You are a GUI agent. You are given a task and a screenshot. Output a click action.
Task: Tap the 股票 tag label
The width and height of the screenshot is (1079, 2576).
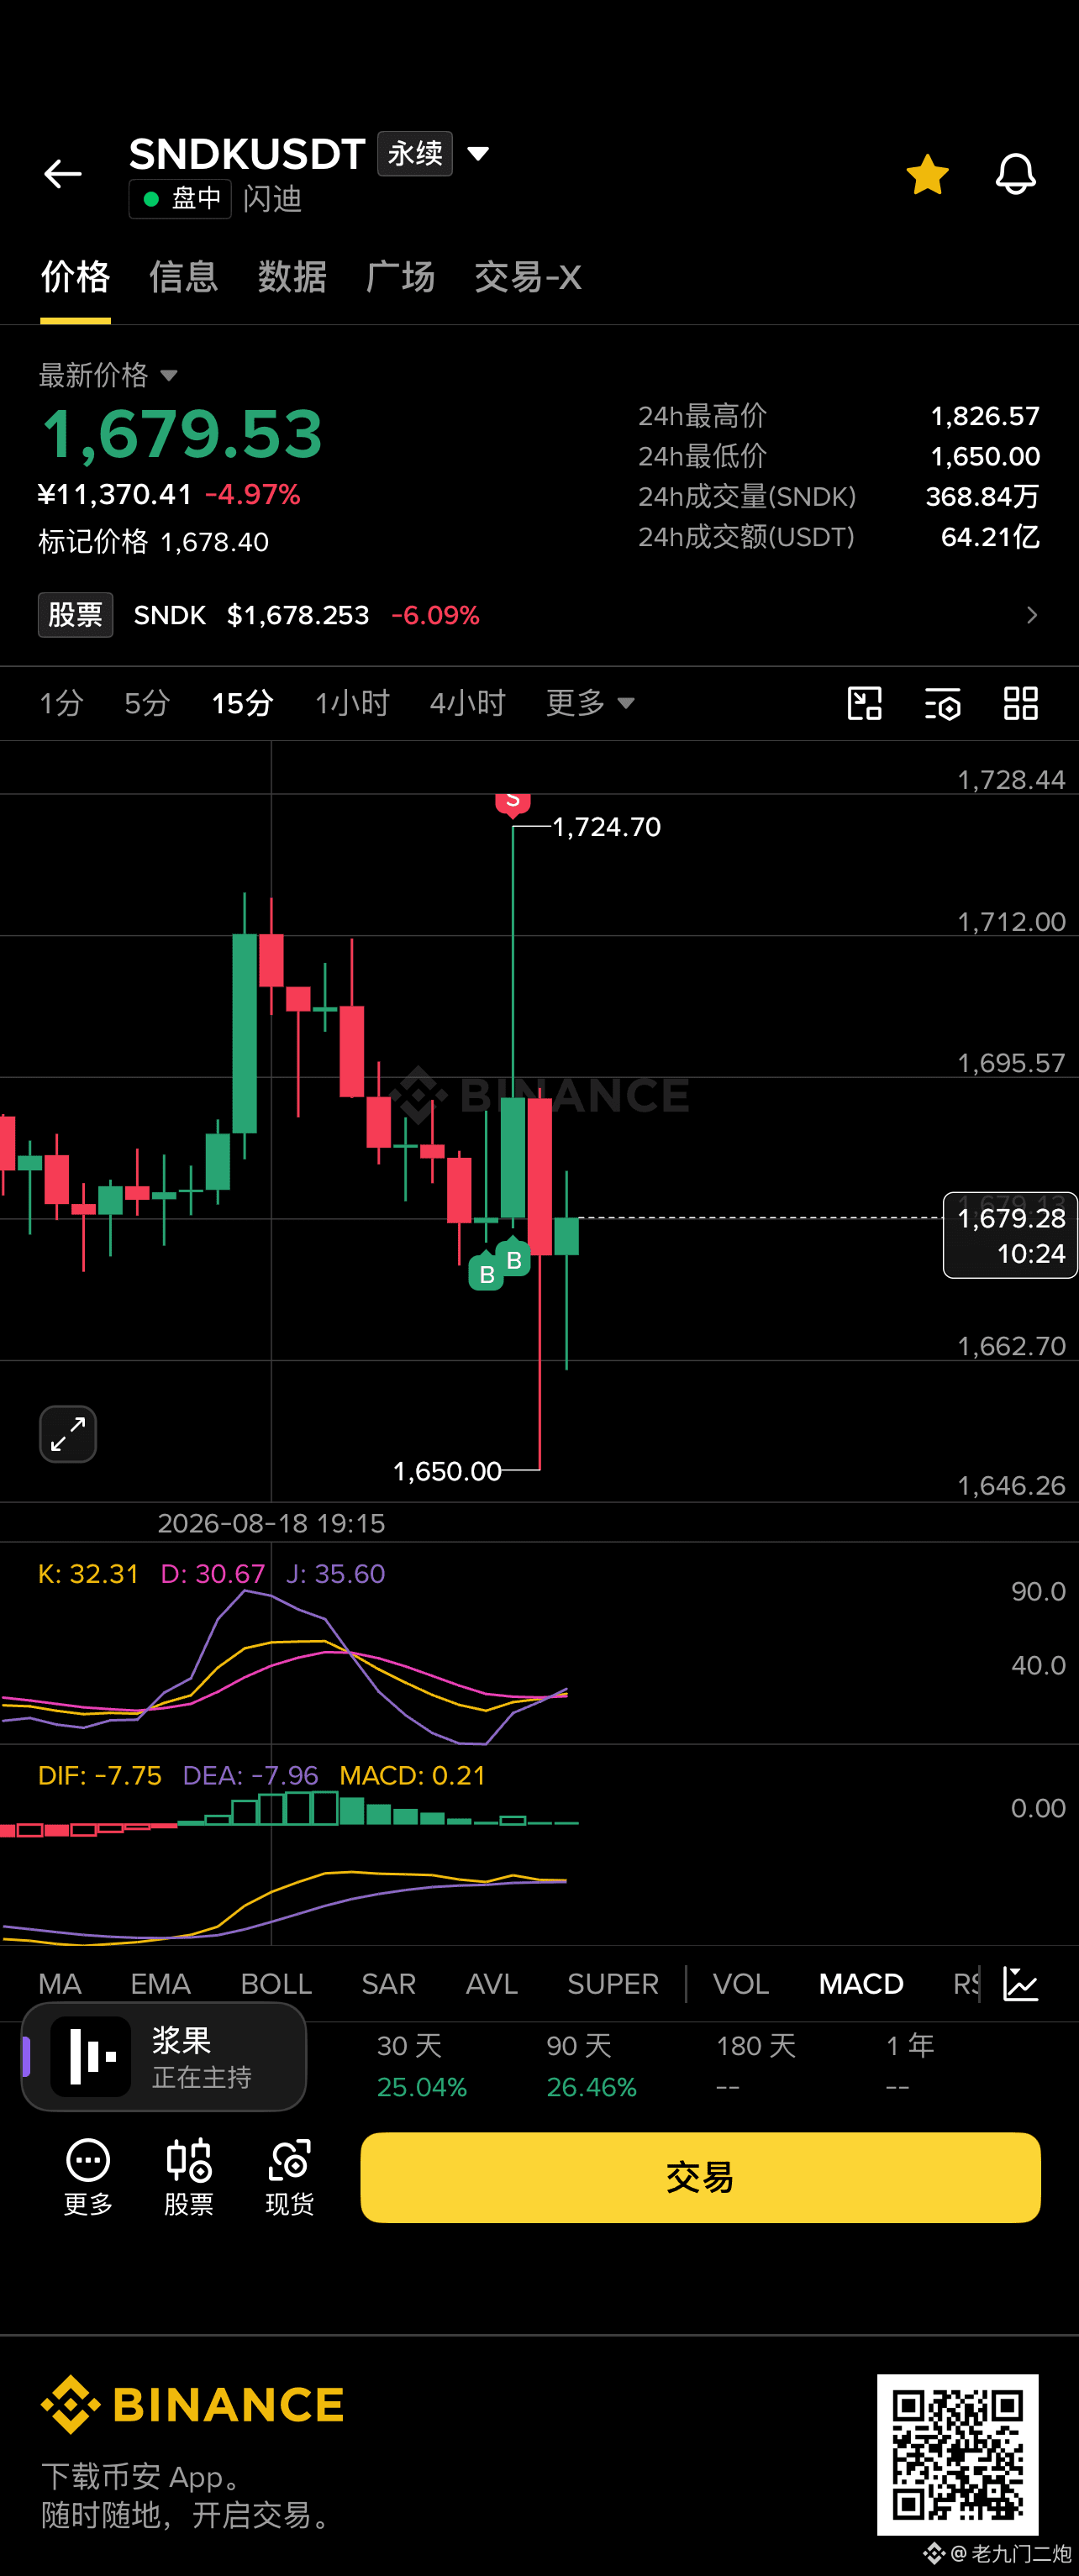pyautogui.click(x=76, y=615)
